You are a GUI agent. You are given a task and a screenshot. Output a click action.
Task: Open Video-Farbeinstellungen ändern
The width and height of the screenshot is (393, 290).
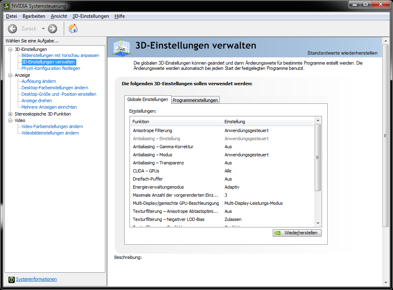pos(52,126)
